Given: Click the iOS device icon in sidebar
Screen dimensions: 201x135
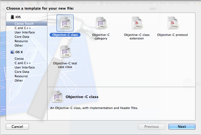Looking at the screenshot, I should (x=12, y=17).
